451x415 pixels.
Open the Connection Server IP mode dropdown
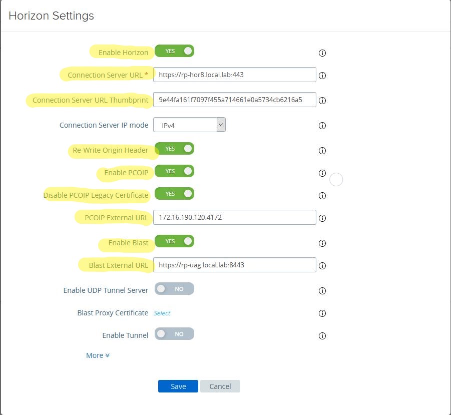(x=189, y=125)
